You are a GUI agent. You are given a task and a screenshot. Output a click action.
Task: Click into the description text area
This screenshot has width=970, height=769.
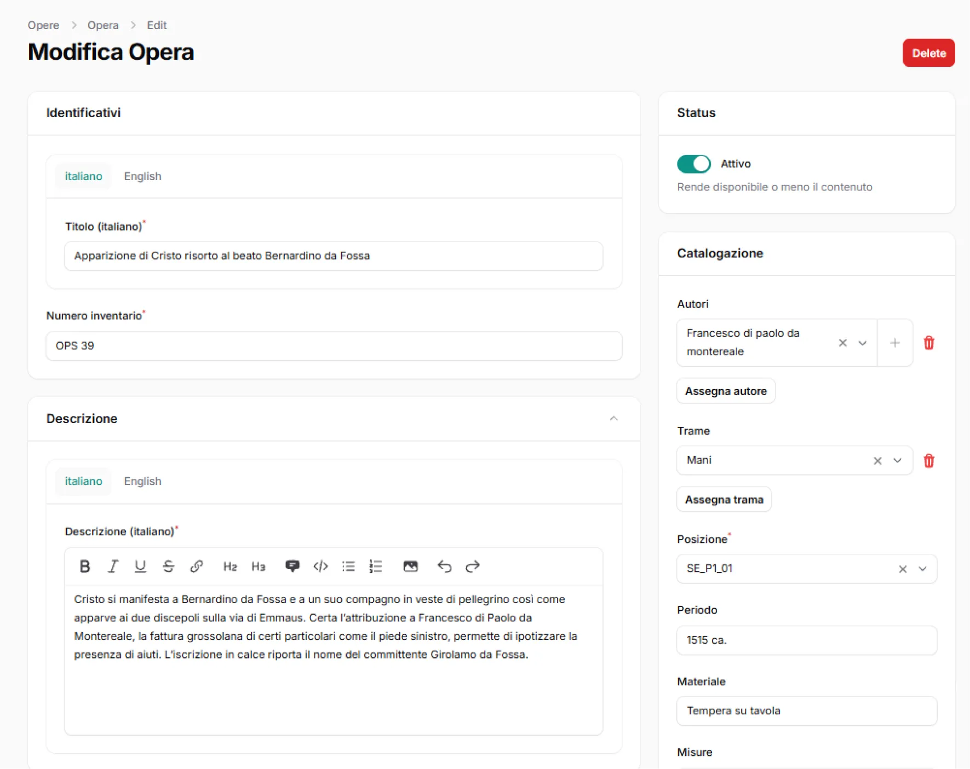(x=334, y=660)
